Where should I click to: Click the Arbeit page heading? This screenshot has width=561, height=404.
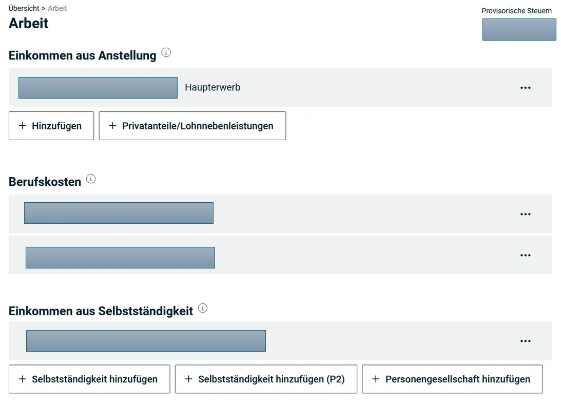28,23
